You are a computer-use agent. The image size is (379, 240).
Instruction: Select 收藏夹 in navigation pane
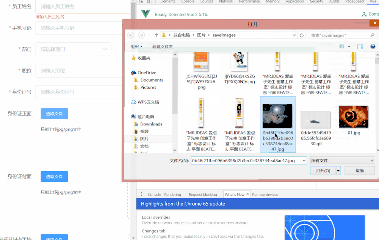tap(141, 58)
